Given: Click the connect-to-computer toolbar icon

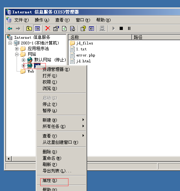Looking at the screenshot, I should [x=102, y=29].
